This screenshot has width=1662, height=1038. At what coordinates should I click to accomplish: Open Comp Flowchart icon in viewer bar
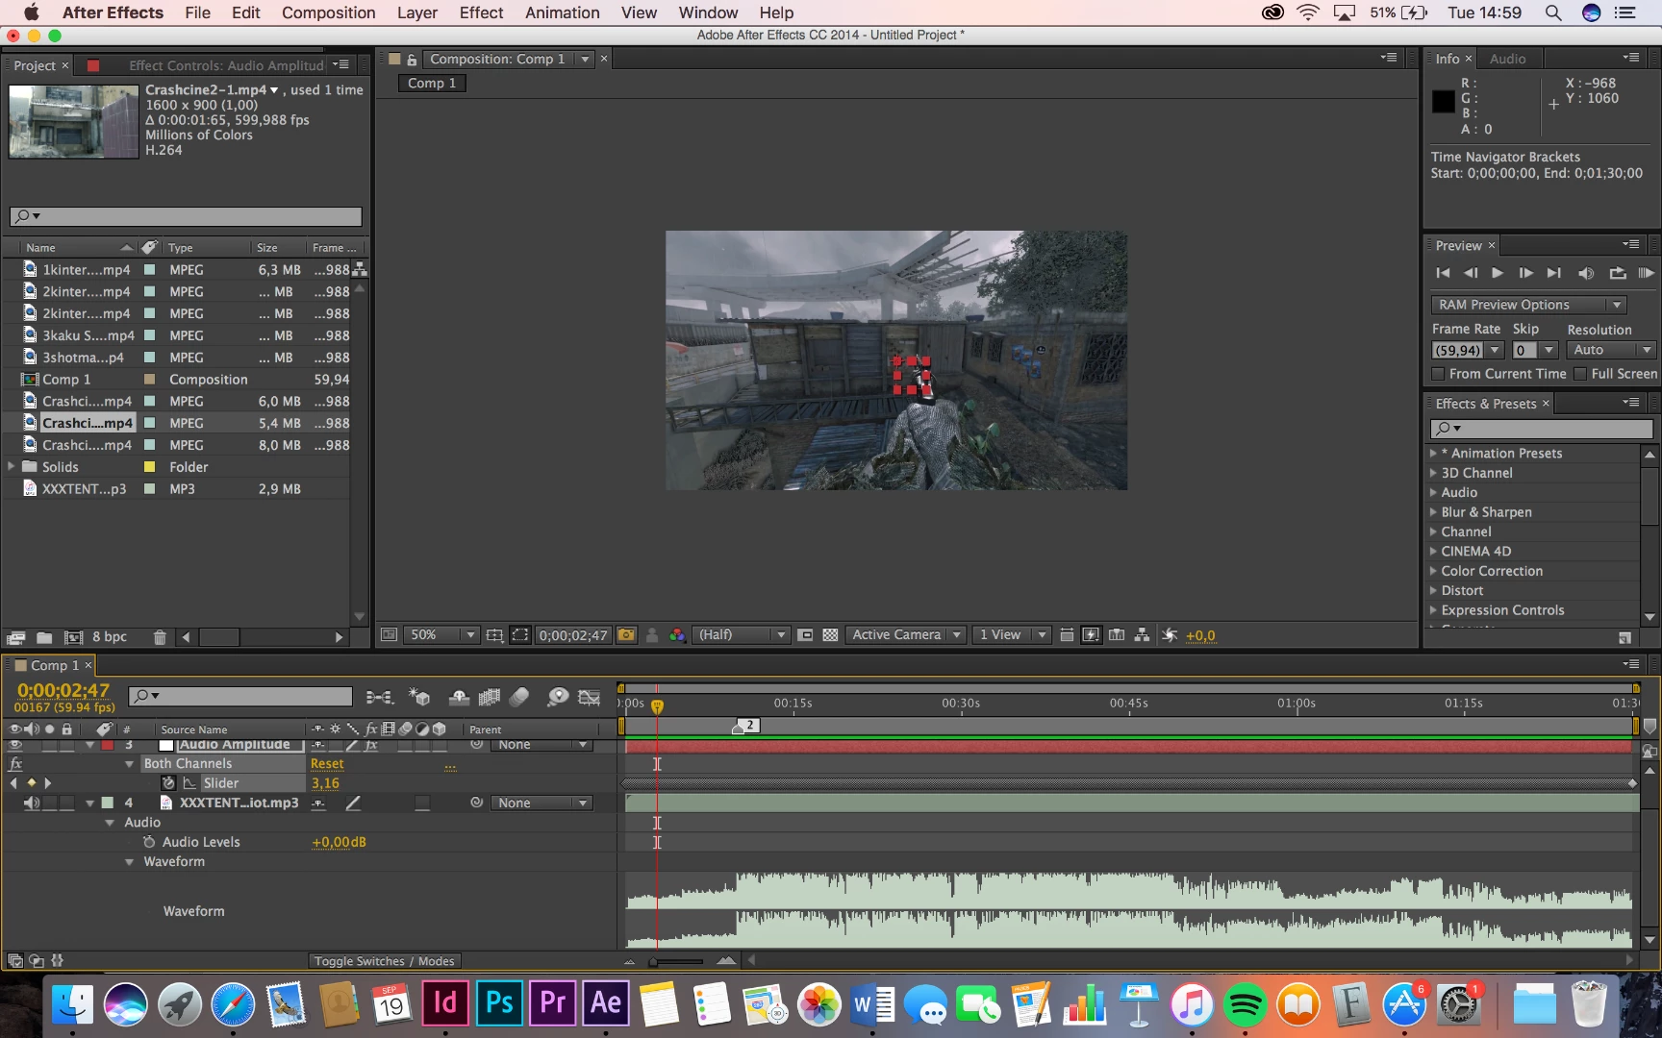[1142, 635]
